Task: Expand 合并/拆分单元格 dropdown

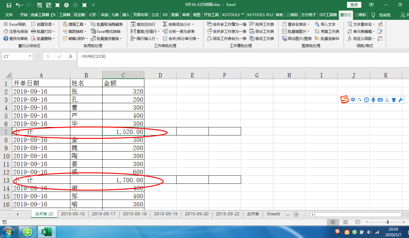Action: coord(198,38)
